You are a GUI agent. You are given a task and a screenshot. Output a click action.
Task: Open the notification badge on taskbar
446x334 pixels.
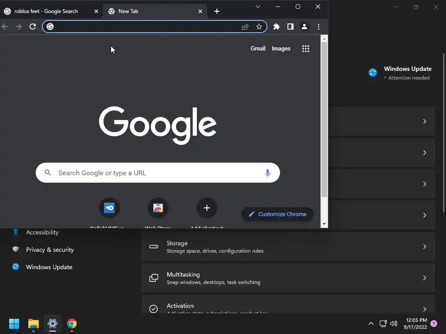tap(434, 324)
